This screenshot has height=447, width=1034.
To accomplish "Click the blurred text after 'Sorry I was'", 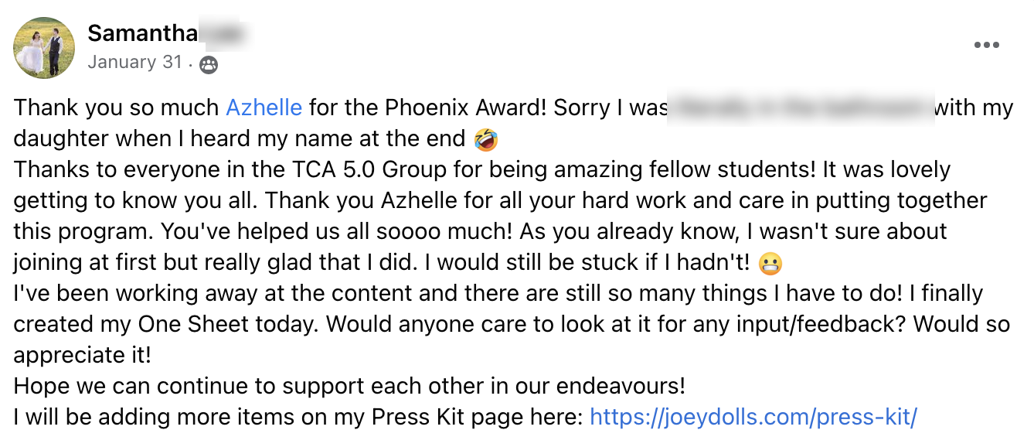I will pos(801,107).
